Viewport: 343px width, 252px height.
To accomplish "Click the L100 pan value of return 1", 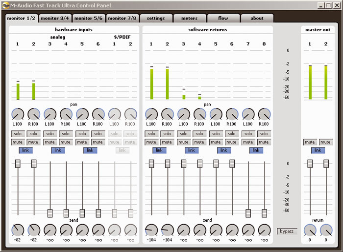I will click(151, 124).
